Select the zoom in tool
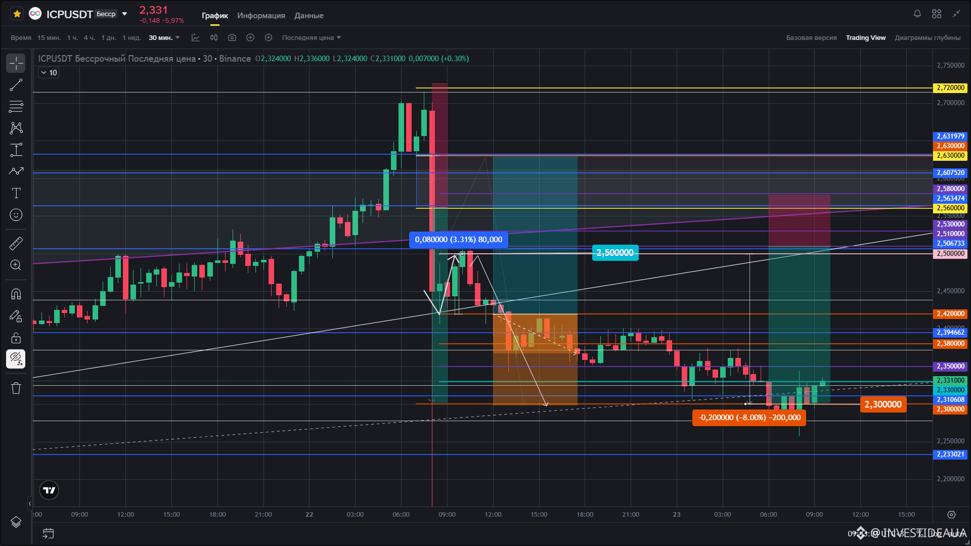 click(x=16, y=265)
